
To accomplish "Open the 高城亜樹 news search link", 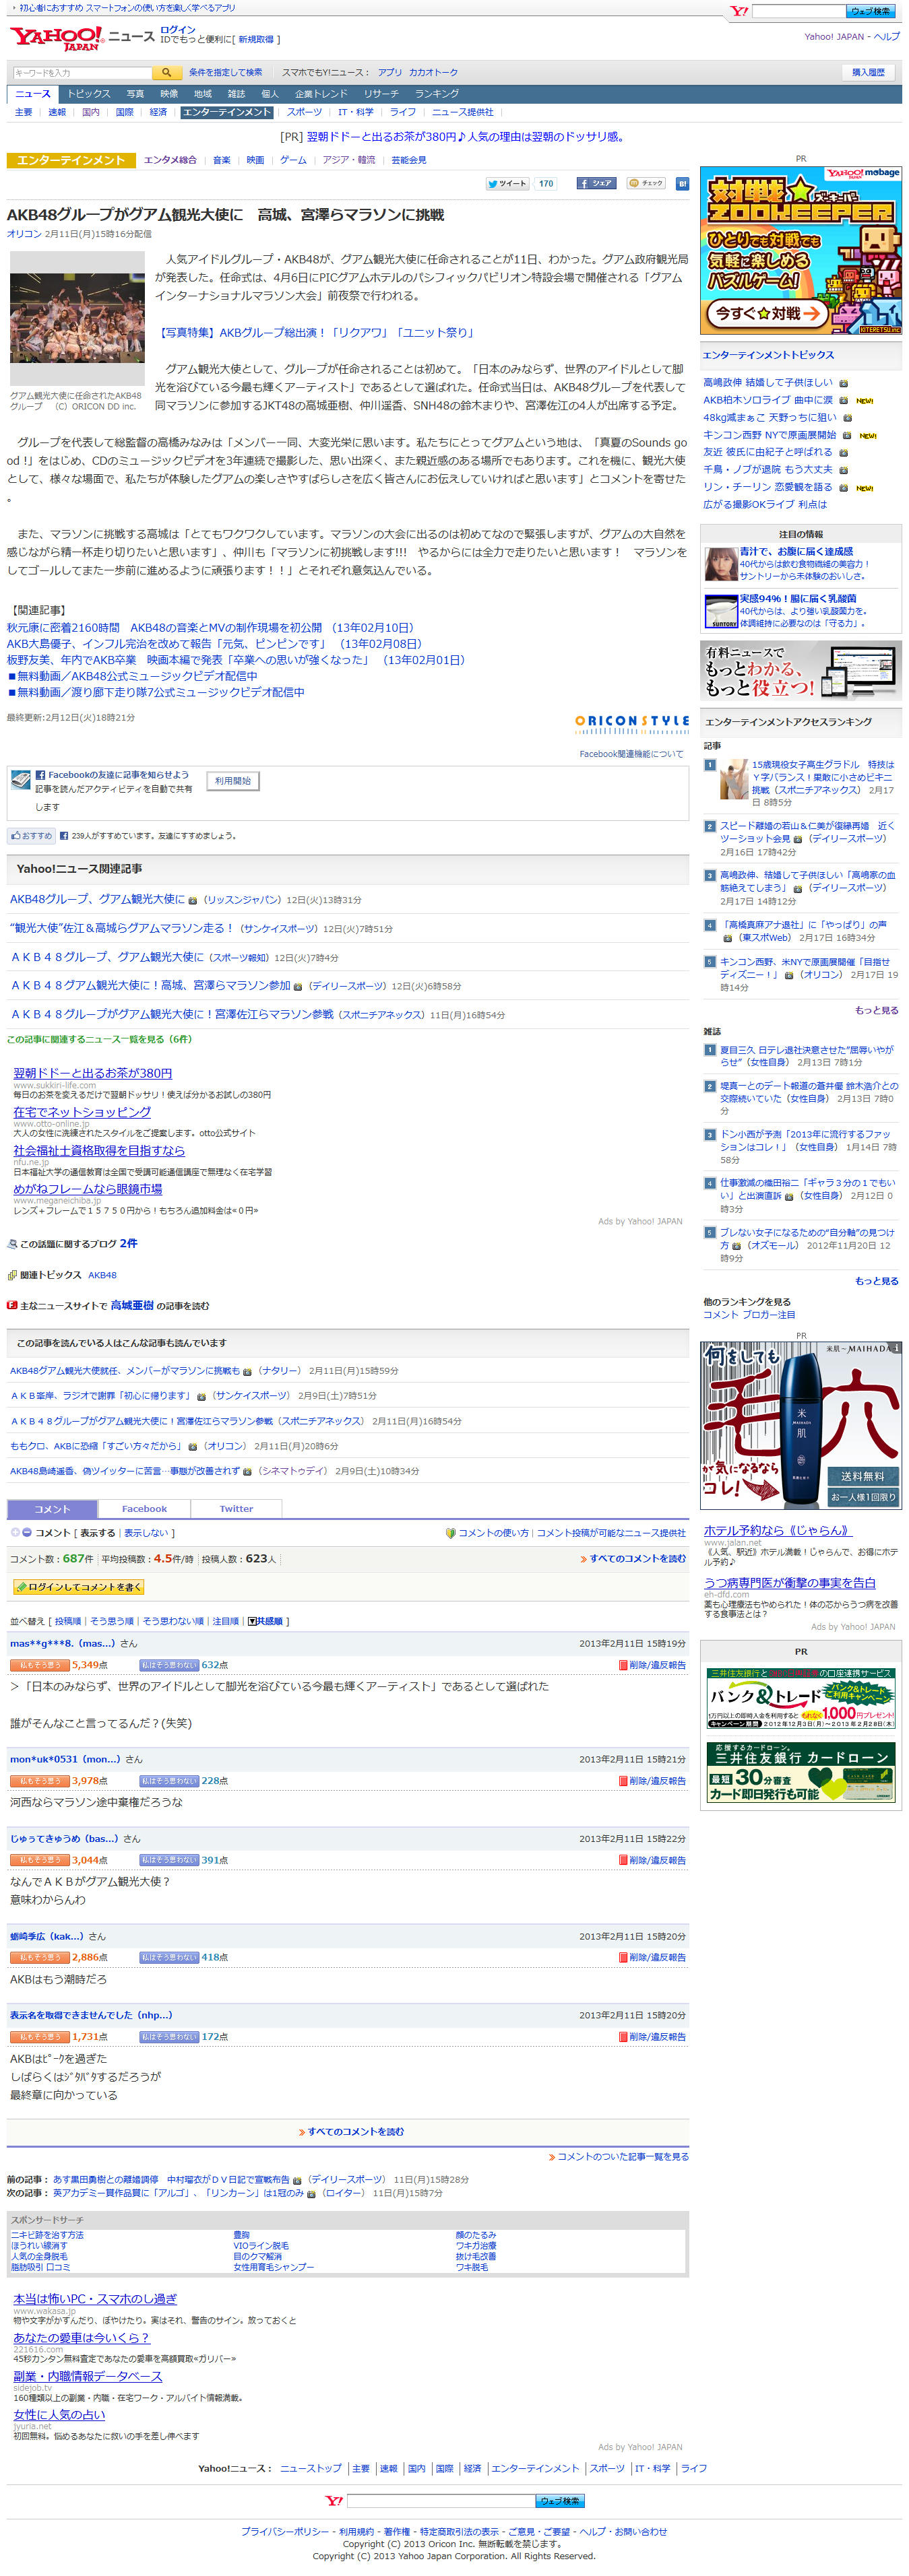I will (132, 1305).
